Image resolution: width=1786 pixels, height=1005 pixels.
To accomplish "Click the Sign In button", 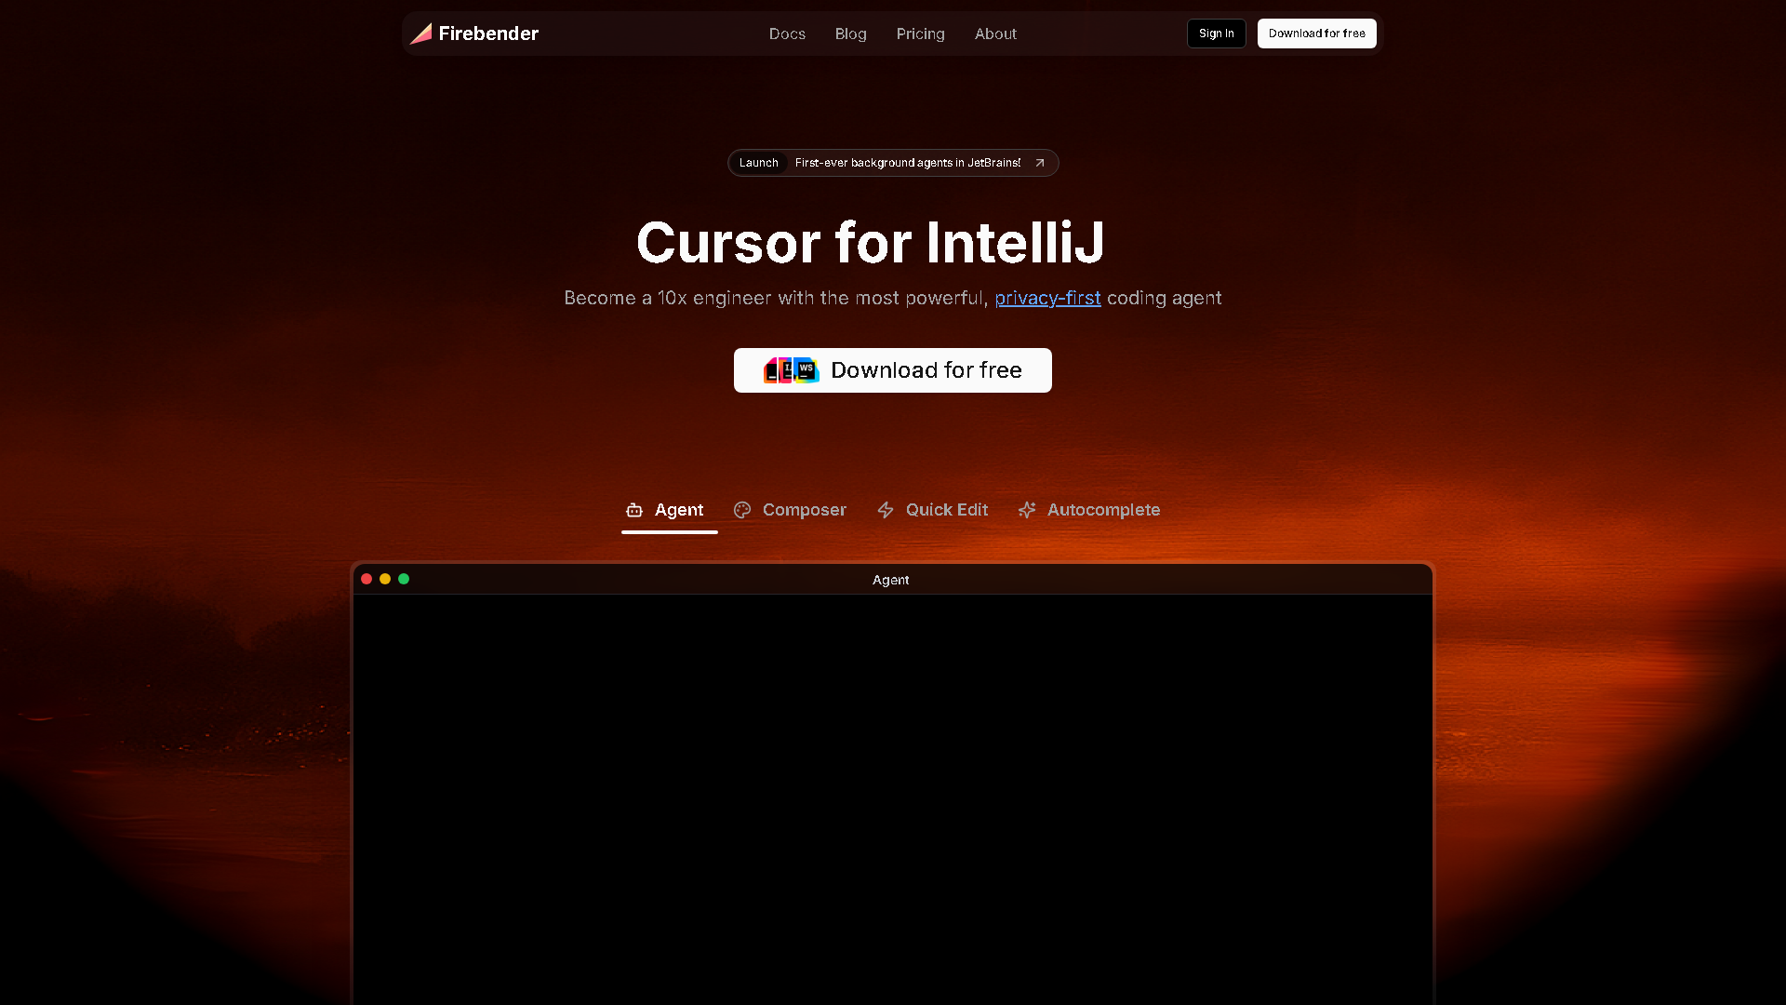I will [1216, 33].
